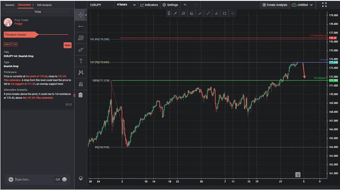Toggle the magnet snap mode

pos(81,84)
